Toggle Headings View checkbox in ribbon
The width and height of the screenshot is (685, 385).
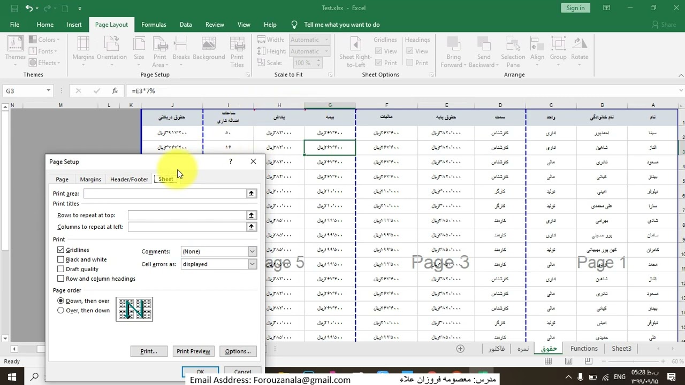click(x=409, y=51)
